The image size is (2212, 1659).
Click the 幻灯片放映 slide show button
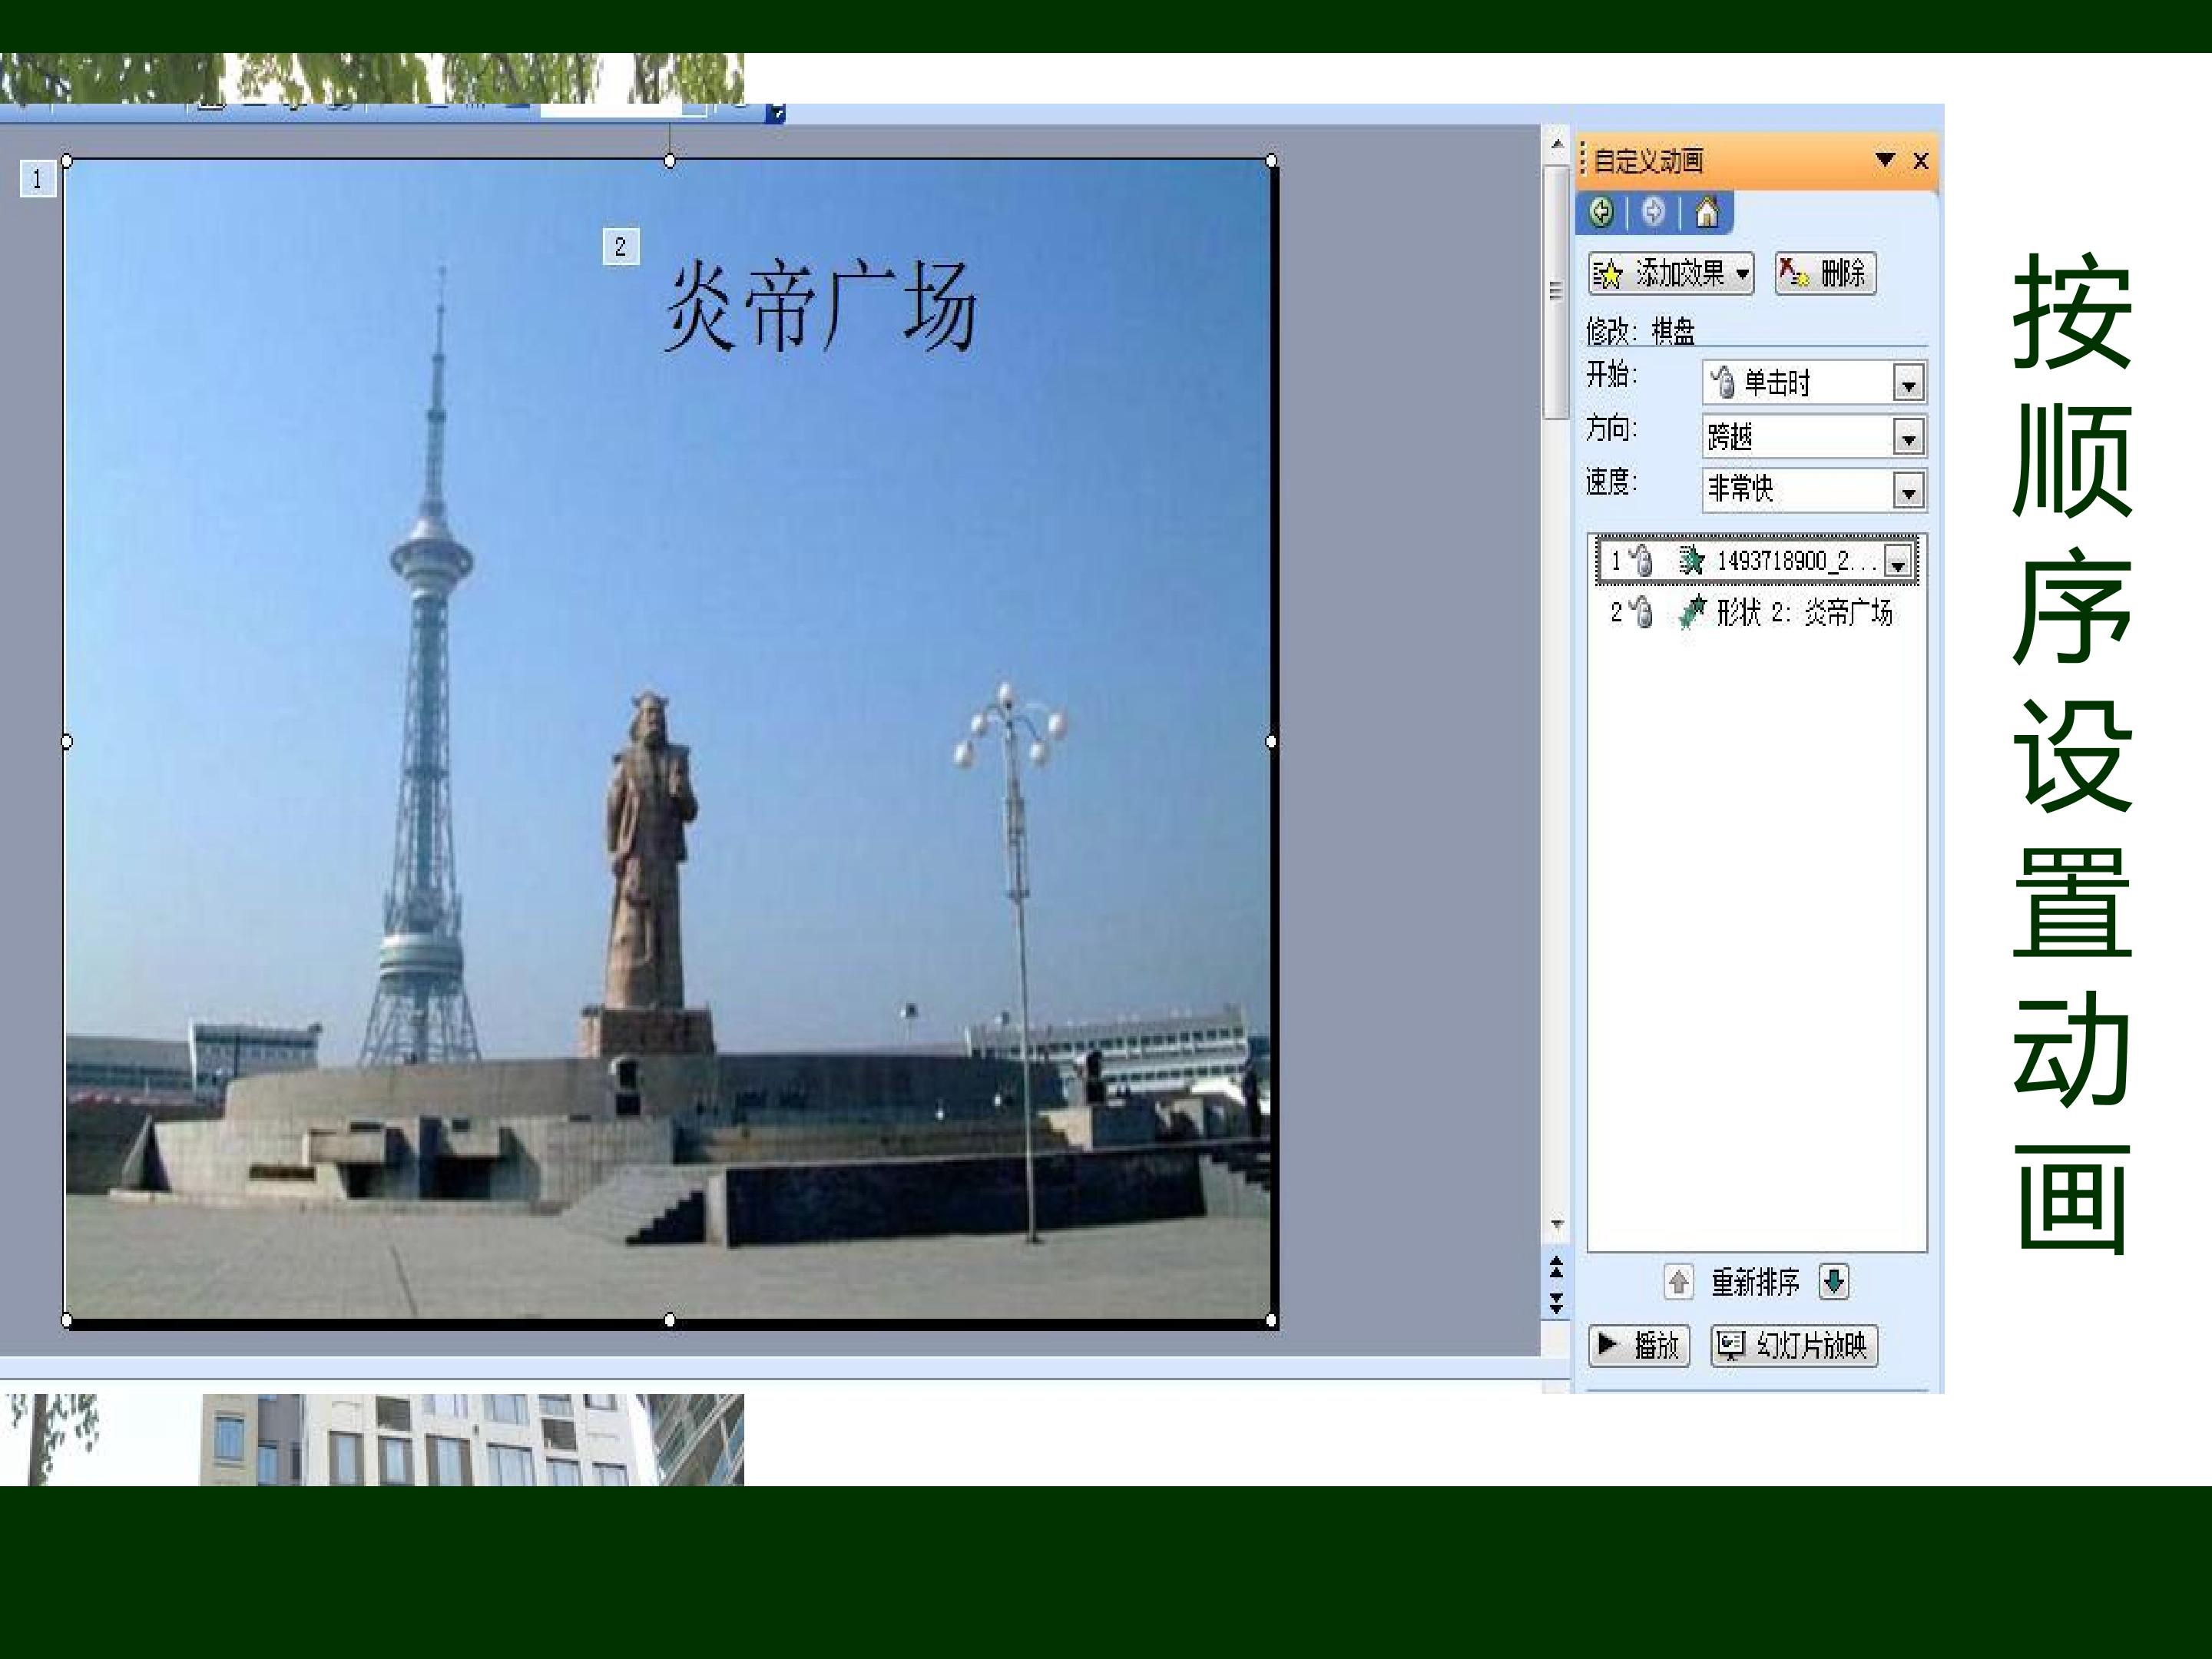click(1794, 1346)
